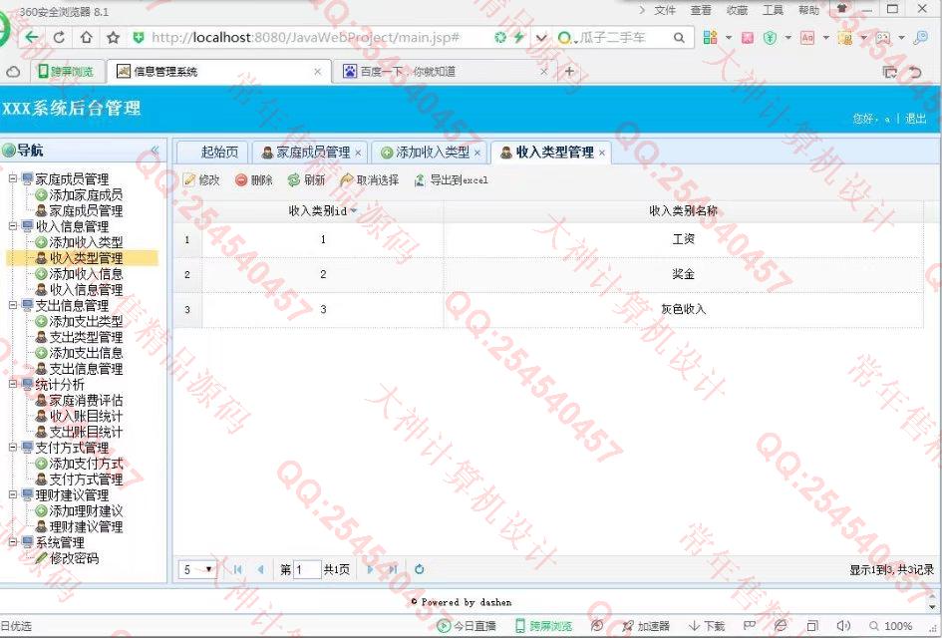
Task: Click the 修改 edit toolbar button
Action: click(x=201, y=179)
